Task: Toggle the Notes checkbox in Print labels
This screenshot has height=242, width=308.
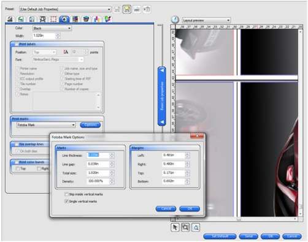Action: pos(17,94)
